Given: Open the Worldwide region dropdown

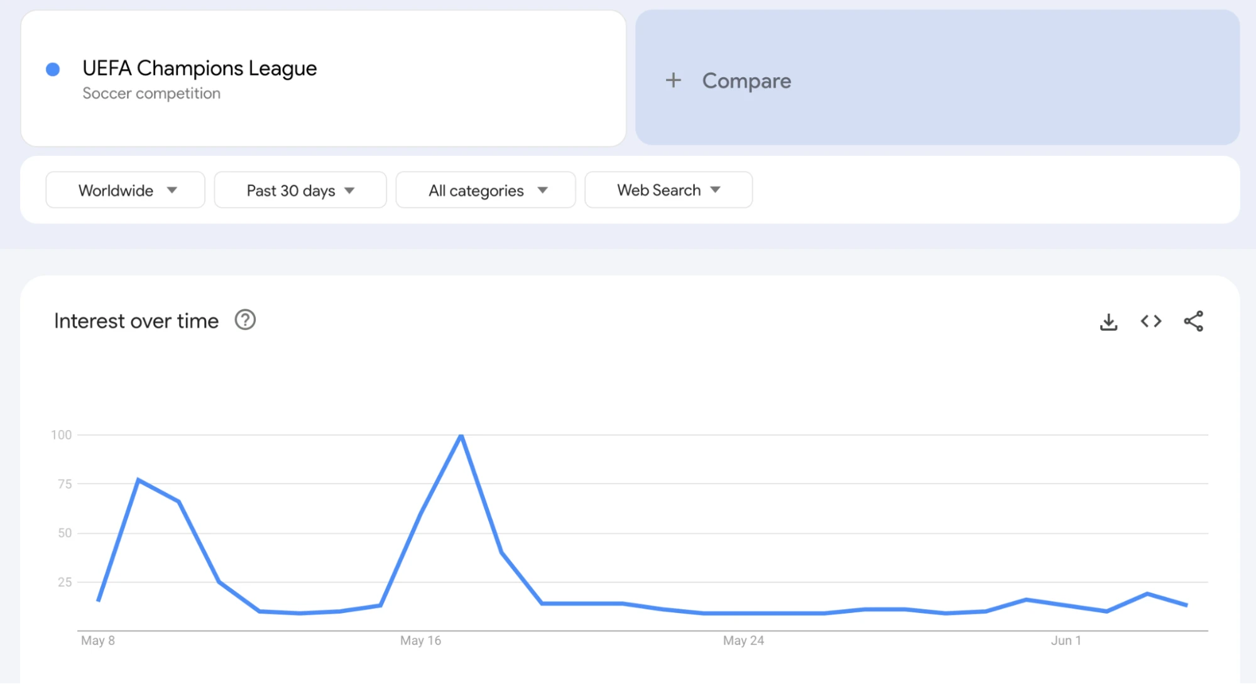Looking at the screenshot, I should (x=126, y=190).
